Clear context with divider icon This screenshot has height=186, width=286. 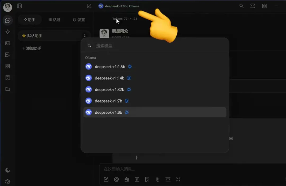click(168, 179)
